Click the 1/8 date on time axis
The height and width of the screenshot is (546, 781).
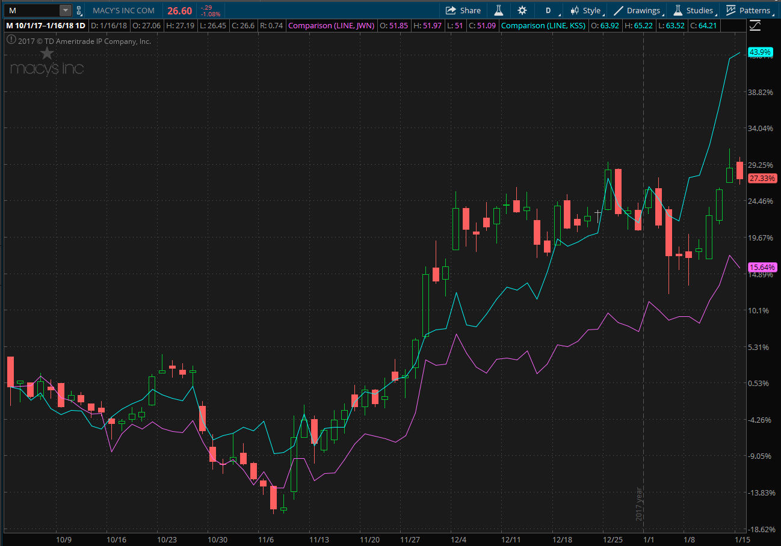[x=689, y=540]
